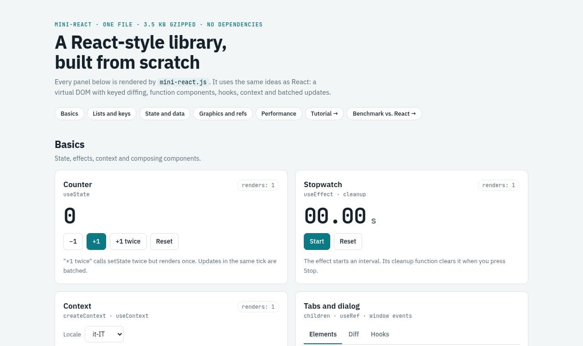Select the Elements tab
Image resolution: width=583 pixels, height=346 pixels.
pyautogui.click(x=323, y=334)
